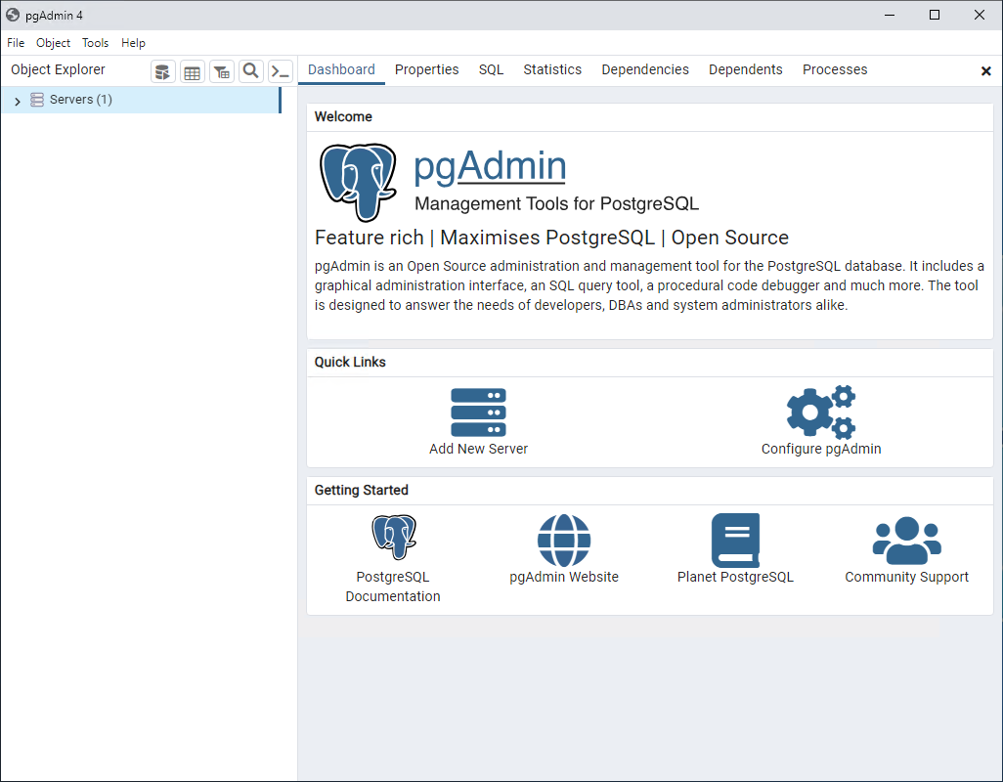1003x782 pixels.
Task: Open PostgreSQL Documentation link text
Action: (x=393, y=586)
